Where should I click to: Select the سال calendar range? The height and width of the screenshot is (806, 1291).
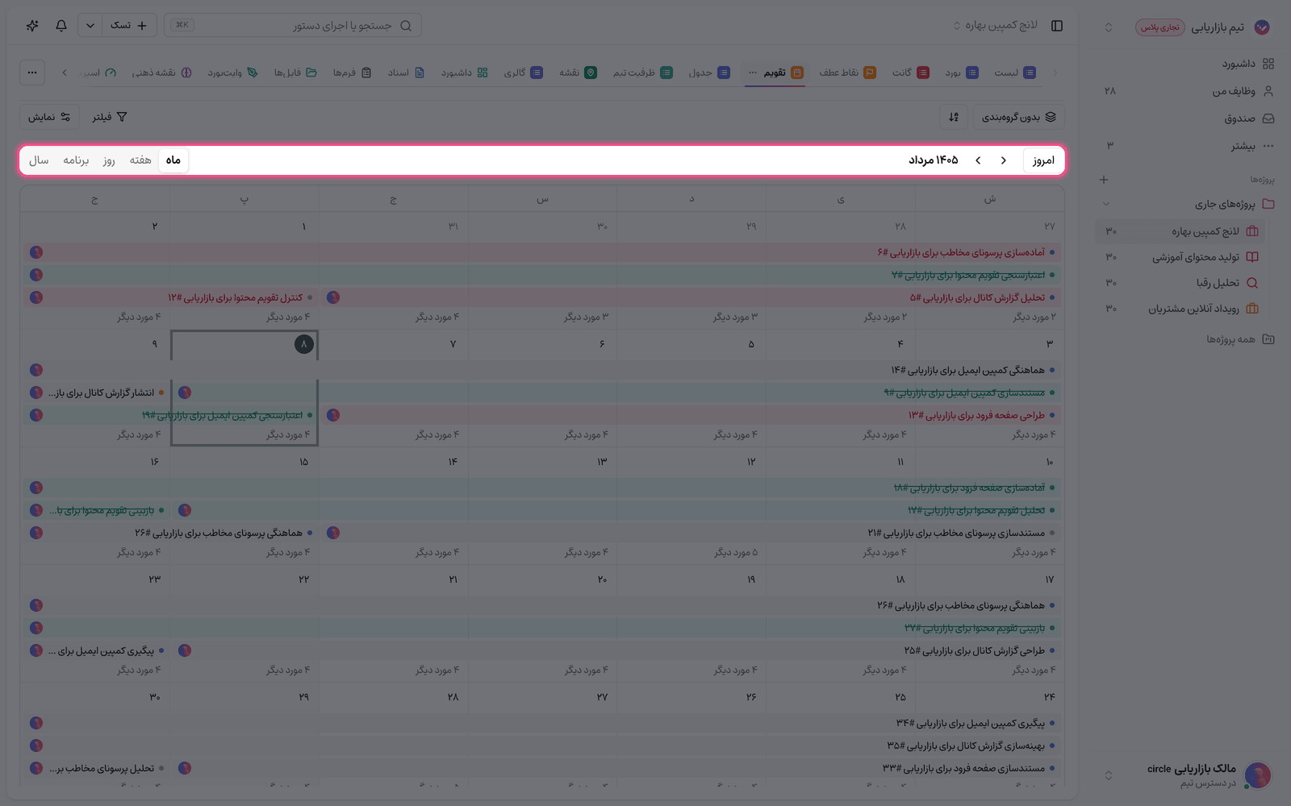point(39,160)
